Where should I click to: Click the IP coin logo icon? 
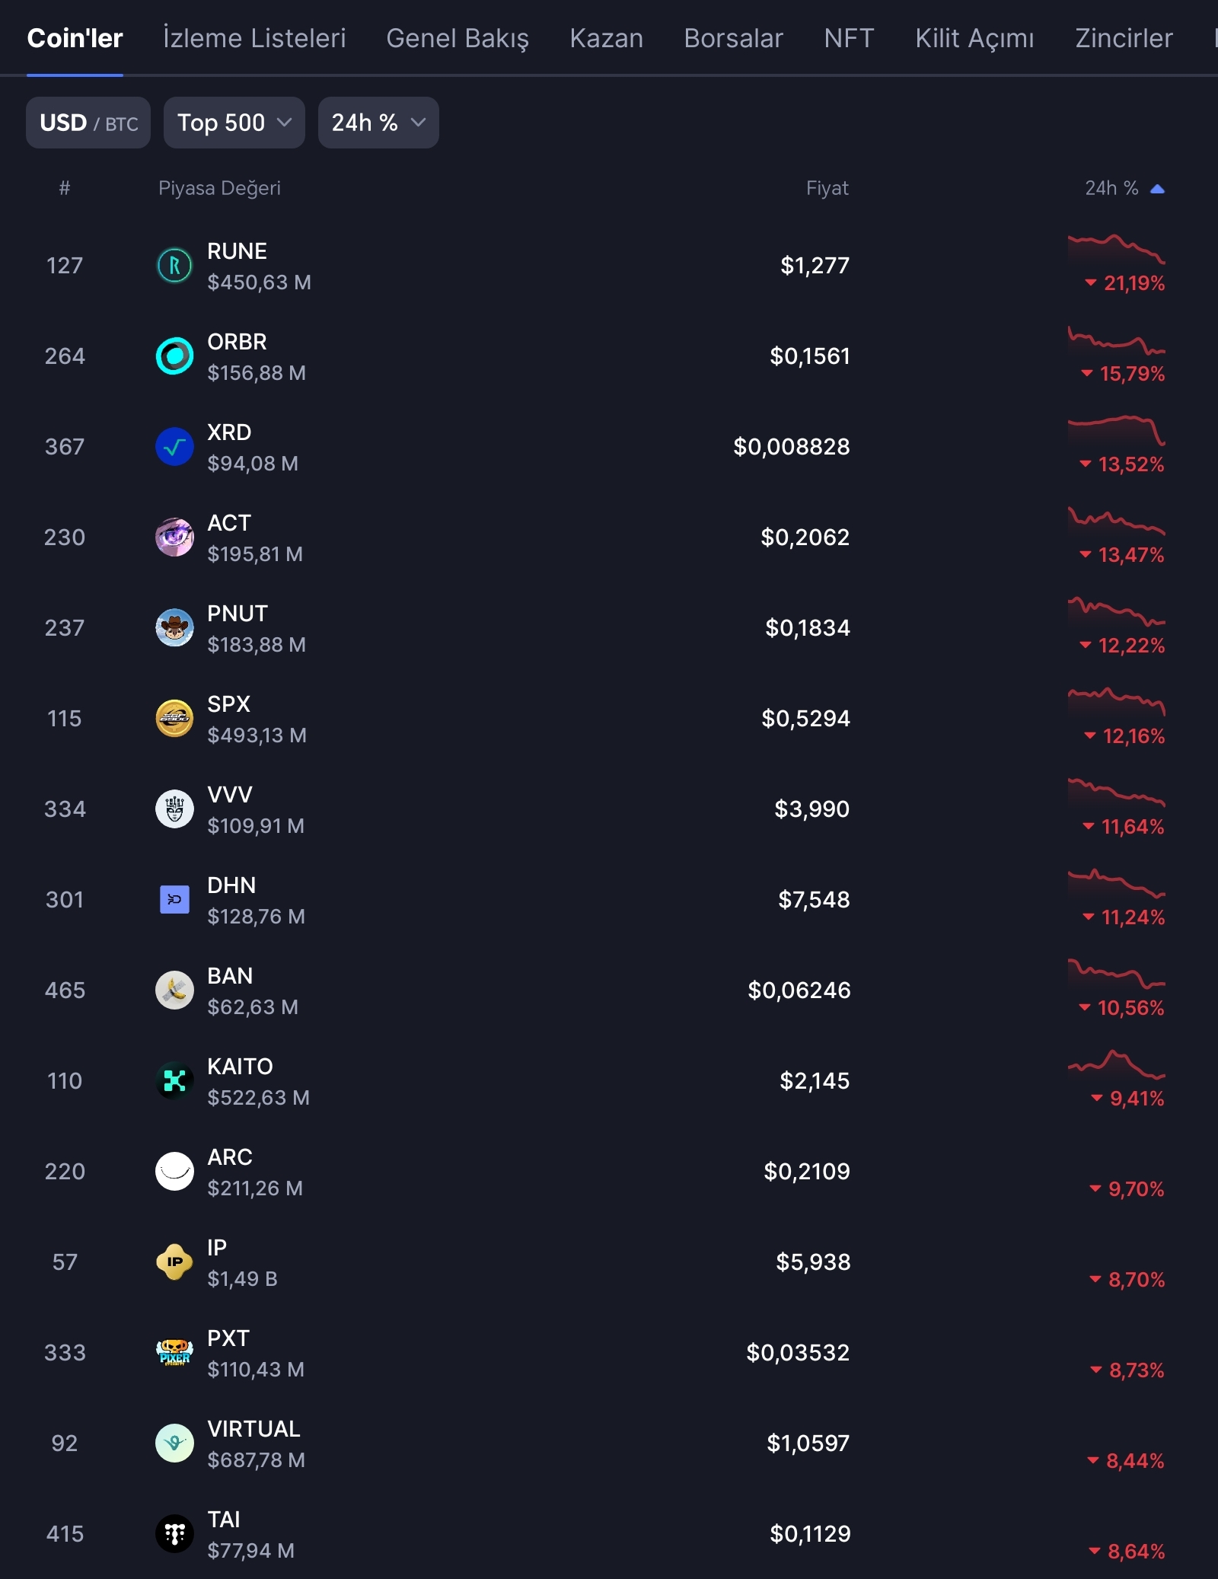coord(174,1262)
